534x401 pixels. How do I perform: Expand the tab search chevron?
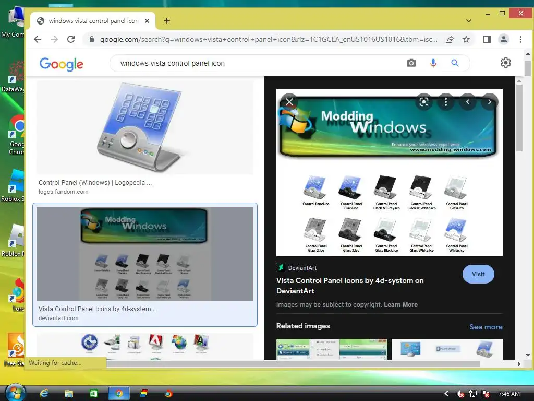pos(469,21)
